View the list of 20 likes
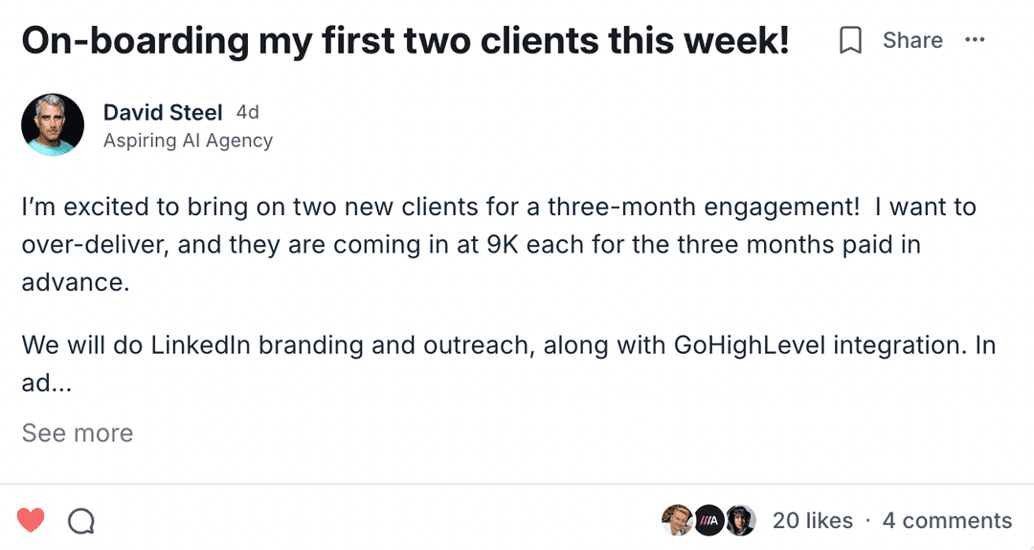Image resolution: width=1034 pixels, height=550 pixels. pos(812,520)
